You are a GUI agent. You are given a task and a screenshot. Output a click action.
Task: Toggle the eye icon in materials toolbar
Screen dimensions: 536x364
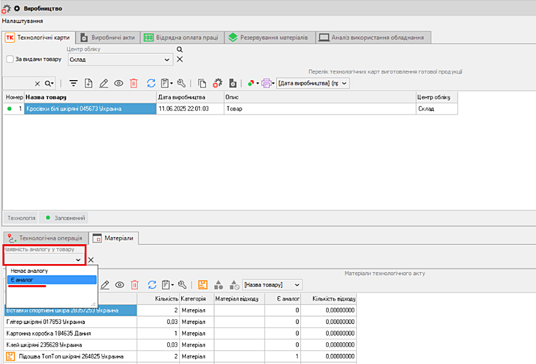120,285
